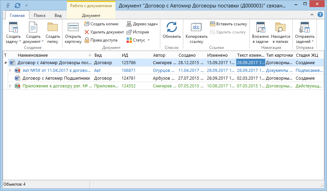
Task: Click Word icon of Договор с Автомир Договоры row
Action: (12, 62)
